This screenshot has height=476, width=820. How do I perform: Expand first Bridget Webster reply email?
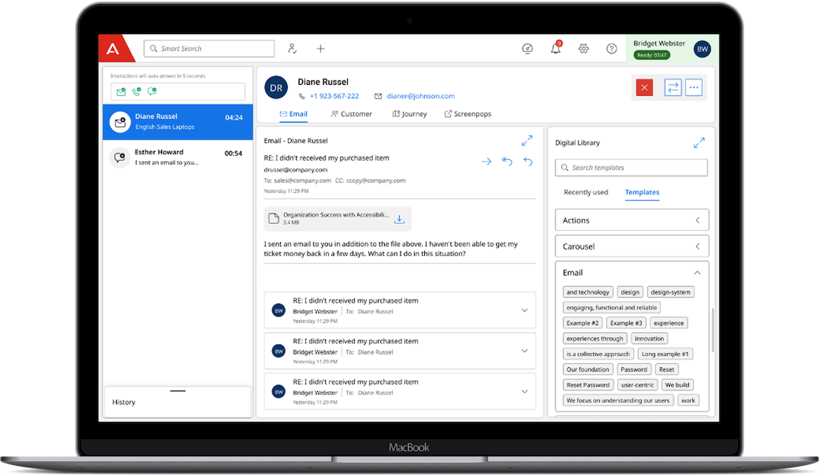pos(524,310)
